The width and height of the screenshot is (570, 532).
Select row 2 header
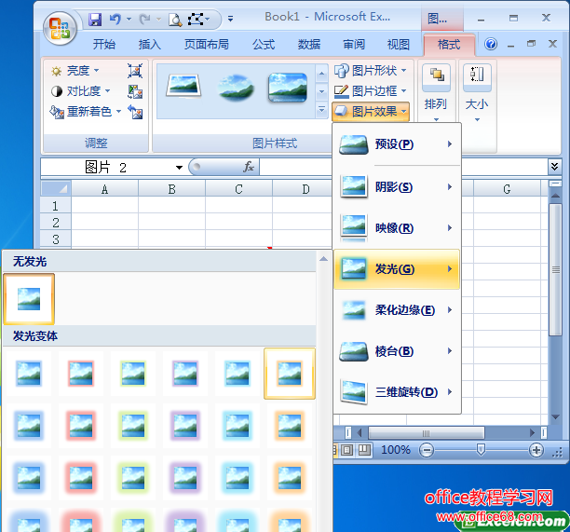[56, 223]
